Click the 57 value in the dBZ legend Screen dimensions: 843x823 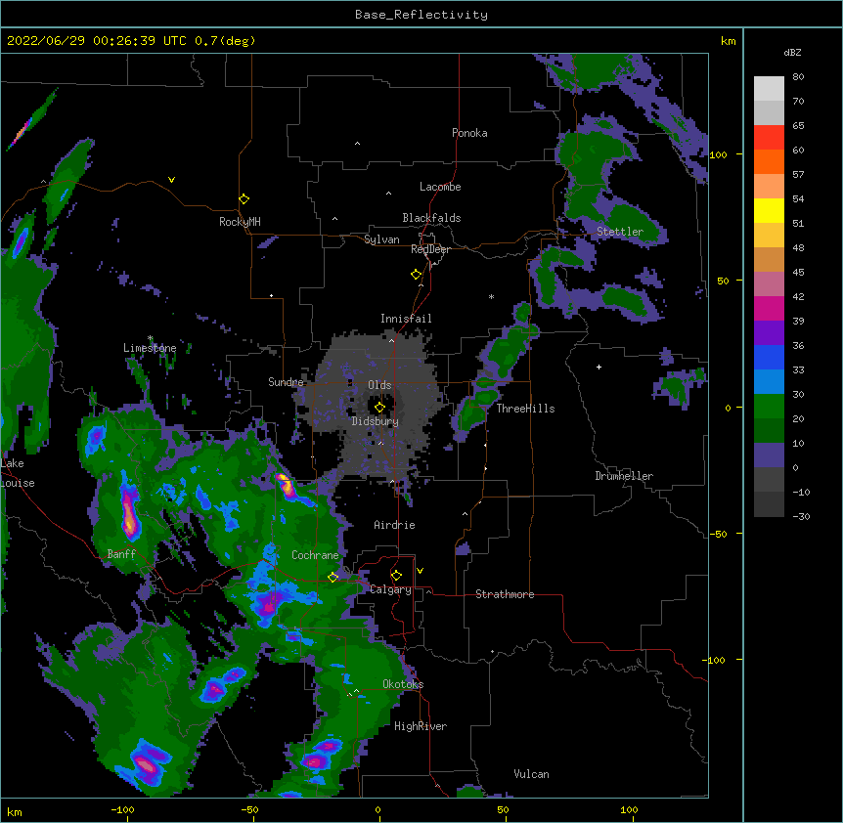(798, 175)
